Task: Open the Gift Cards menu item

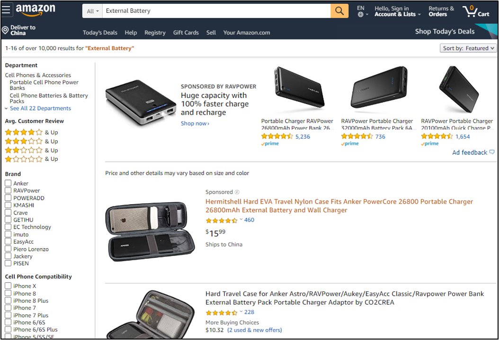Action: (x=186, y=33)
